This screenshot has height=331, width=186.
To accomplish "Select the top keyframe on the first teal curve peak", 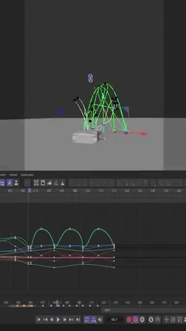I will [42, 229].
